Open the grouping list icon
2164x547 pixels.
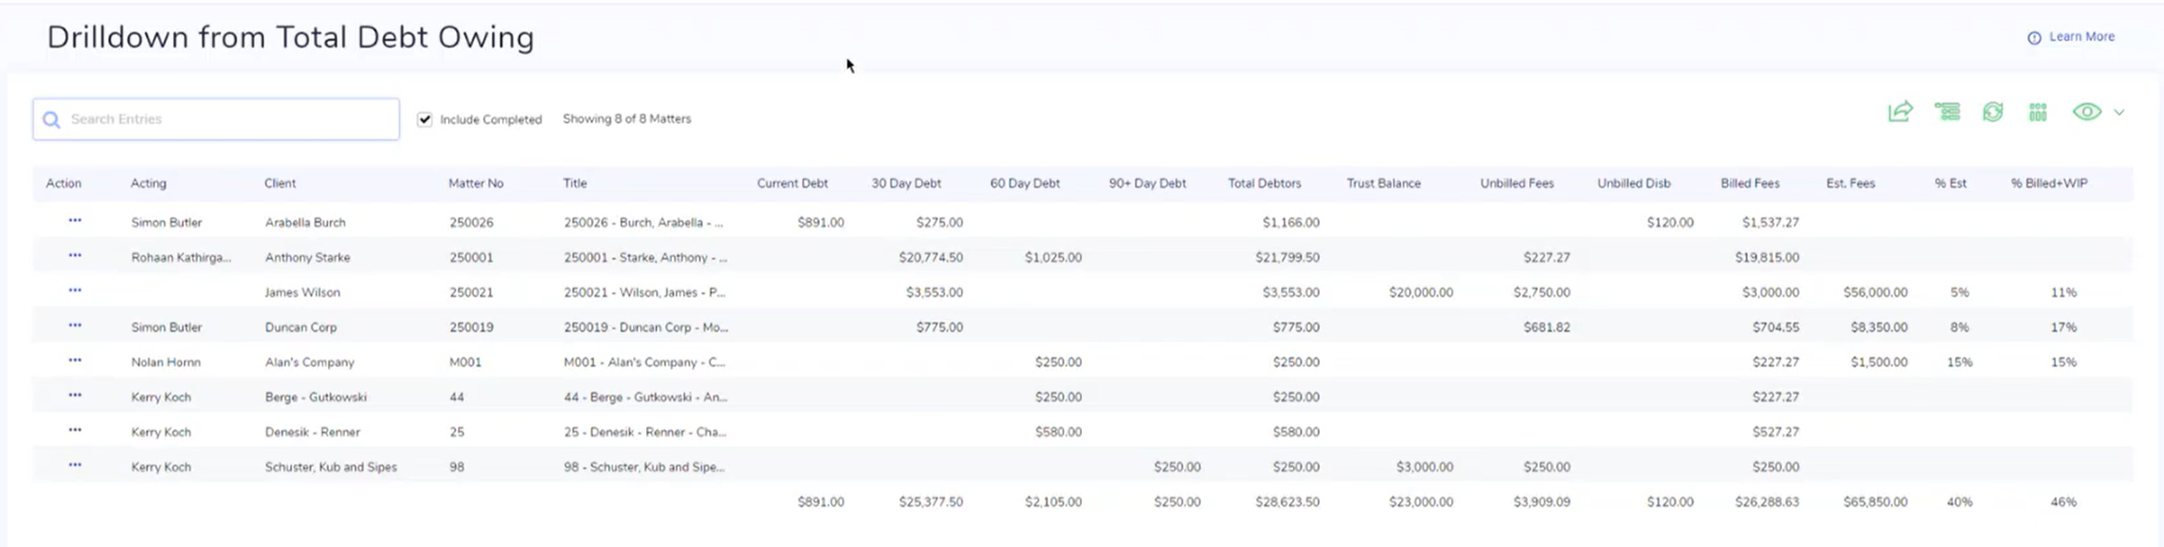(1946, 112)
